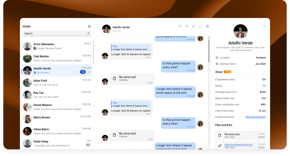Toggle the contact profile panel icon
This screenshot has width=290, height=156.
coord(208,26)
